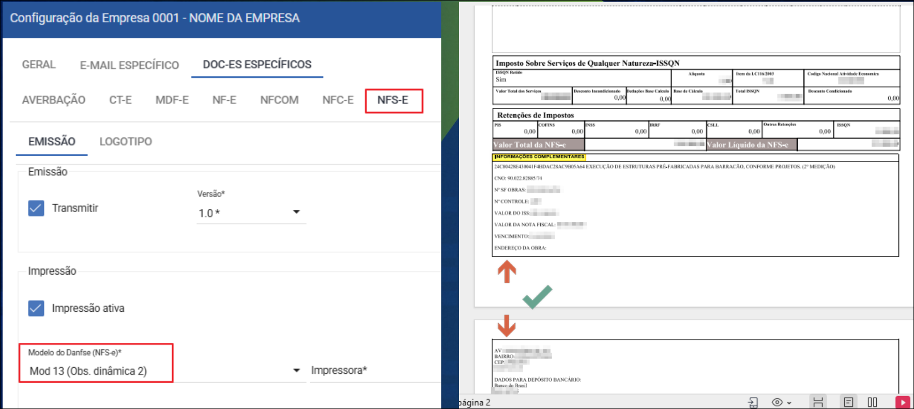Click the Impressora field
Image resolution: width=914 pixels, height=409 pixels.
(x=372, y=370)
